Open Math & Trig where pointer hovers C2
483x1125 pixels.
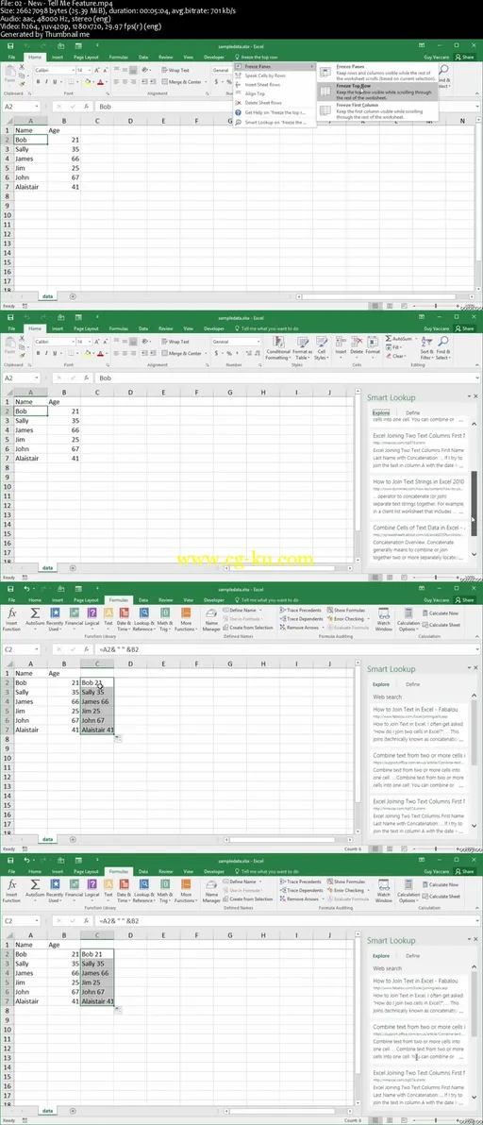tap(165, 619)
